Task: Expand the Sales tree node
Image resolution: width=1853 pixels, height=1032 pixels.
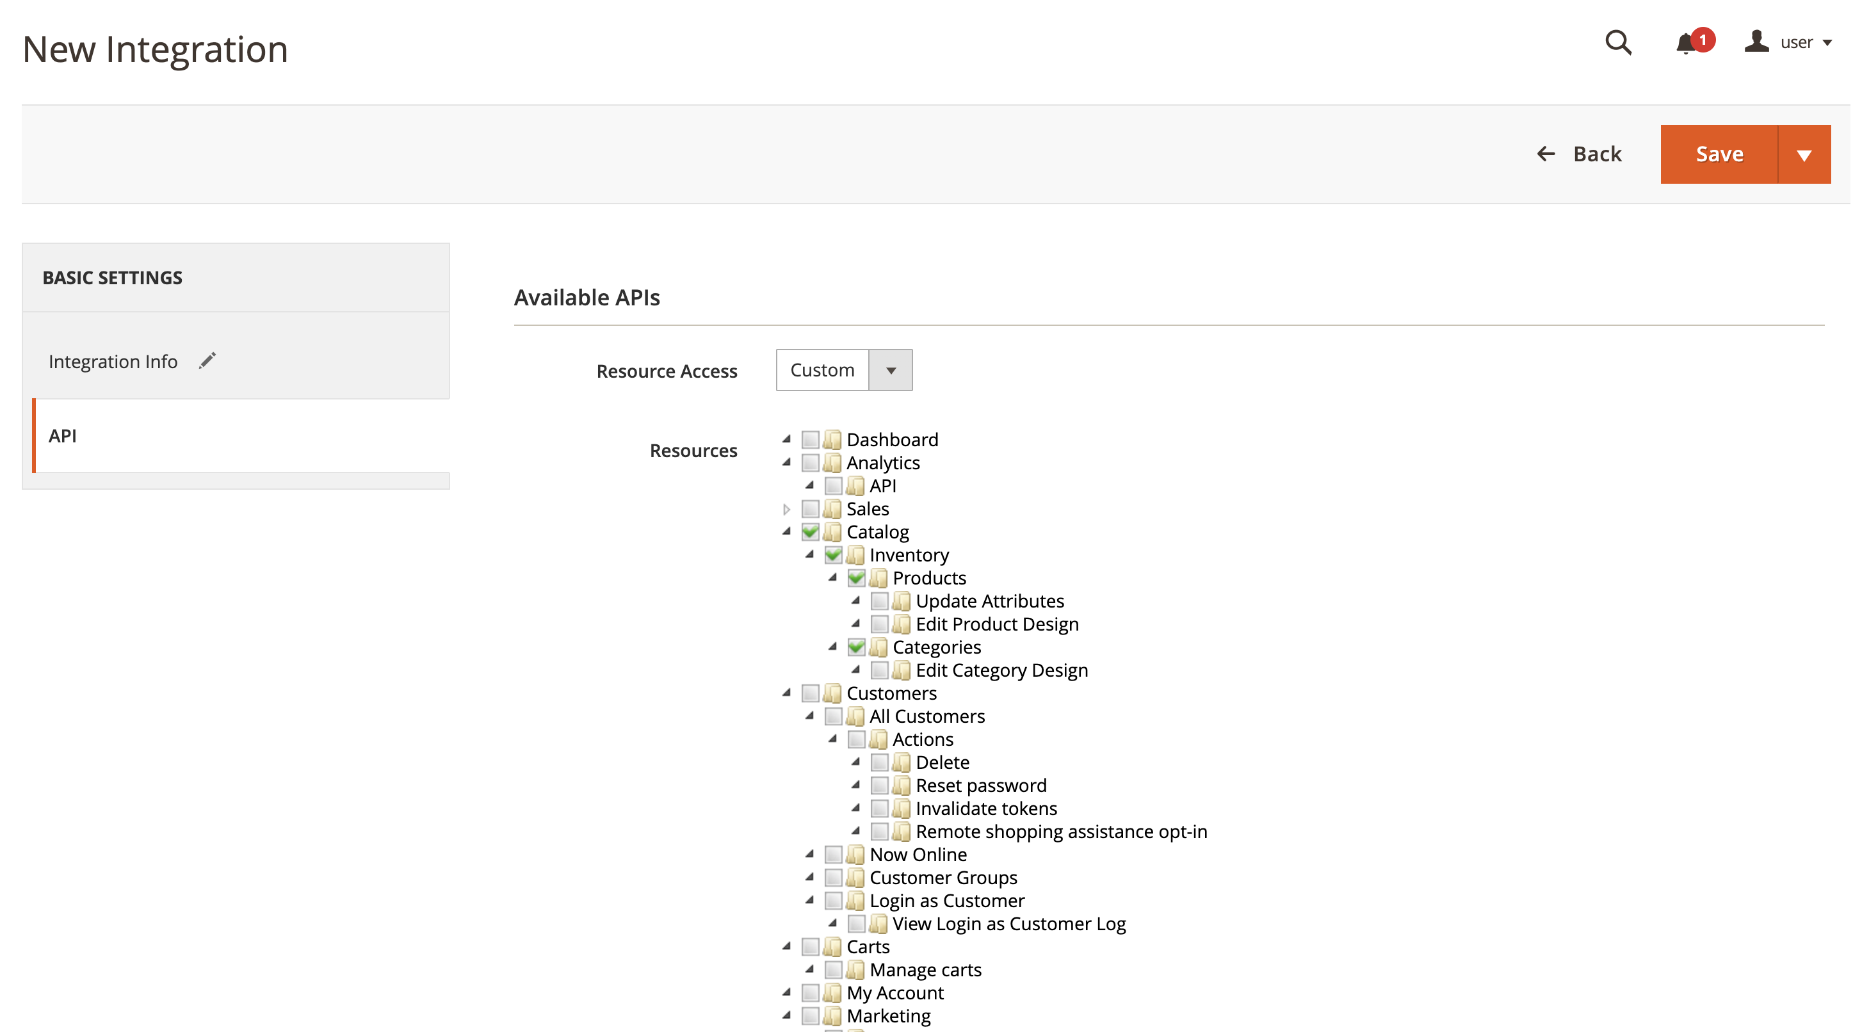Action: [786, 509]
